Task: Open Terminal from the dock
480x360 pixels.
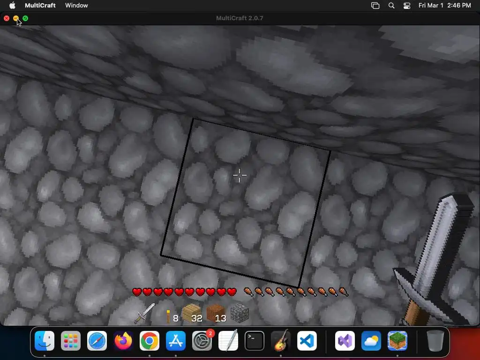Action: (x=255, y=341)
